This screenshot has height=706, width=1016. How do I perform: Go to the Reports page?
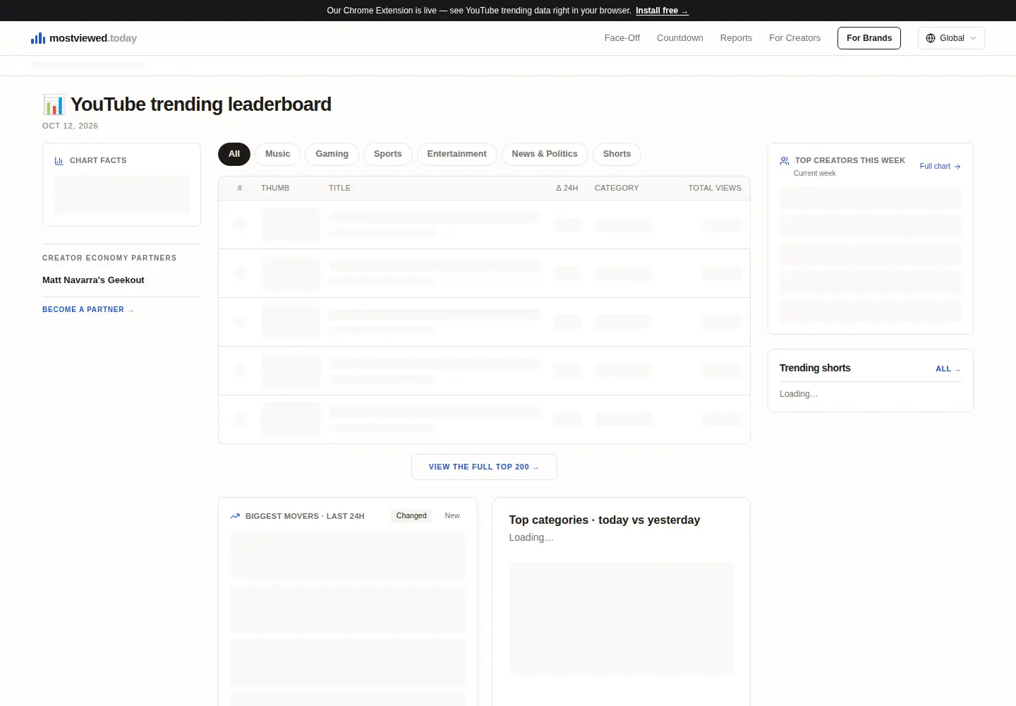(x=736, y=38)
